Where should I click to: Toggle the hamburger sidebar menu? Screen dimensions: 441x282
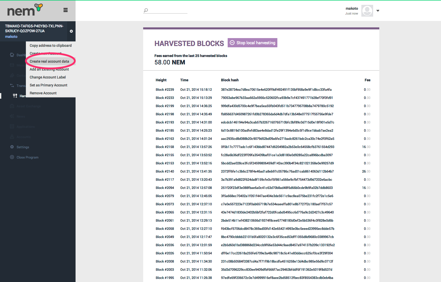pyautogui.click(x=66, y=10)
